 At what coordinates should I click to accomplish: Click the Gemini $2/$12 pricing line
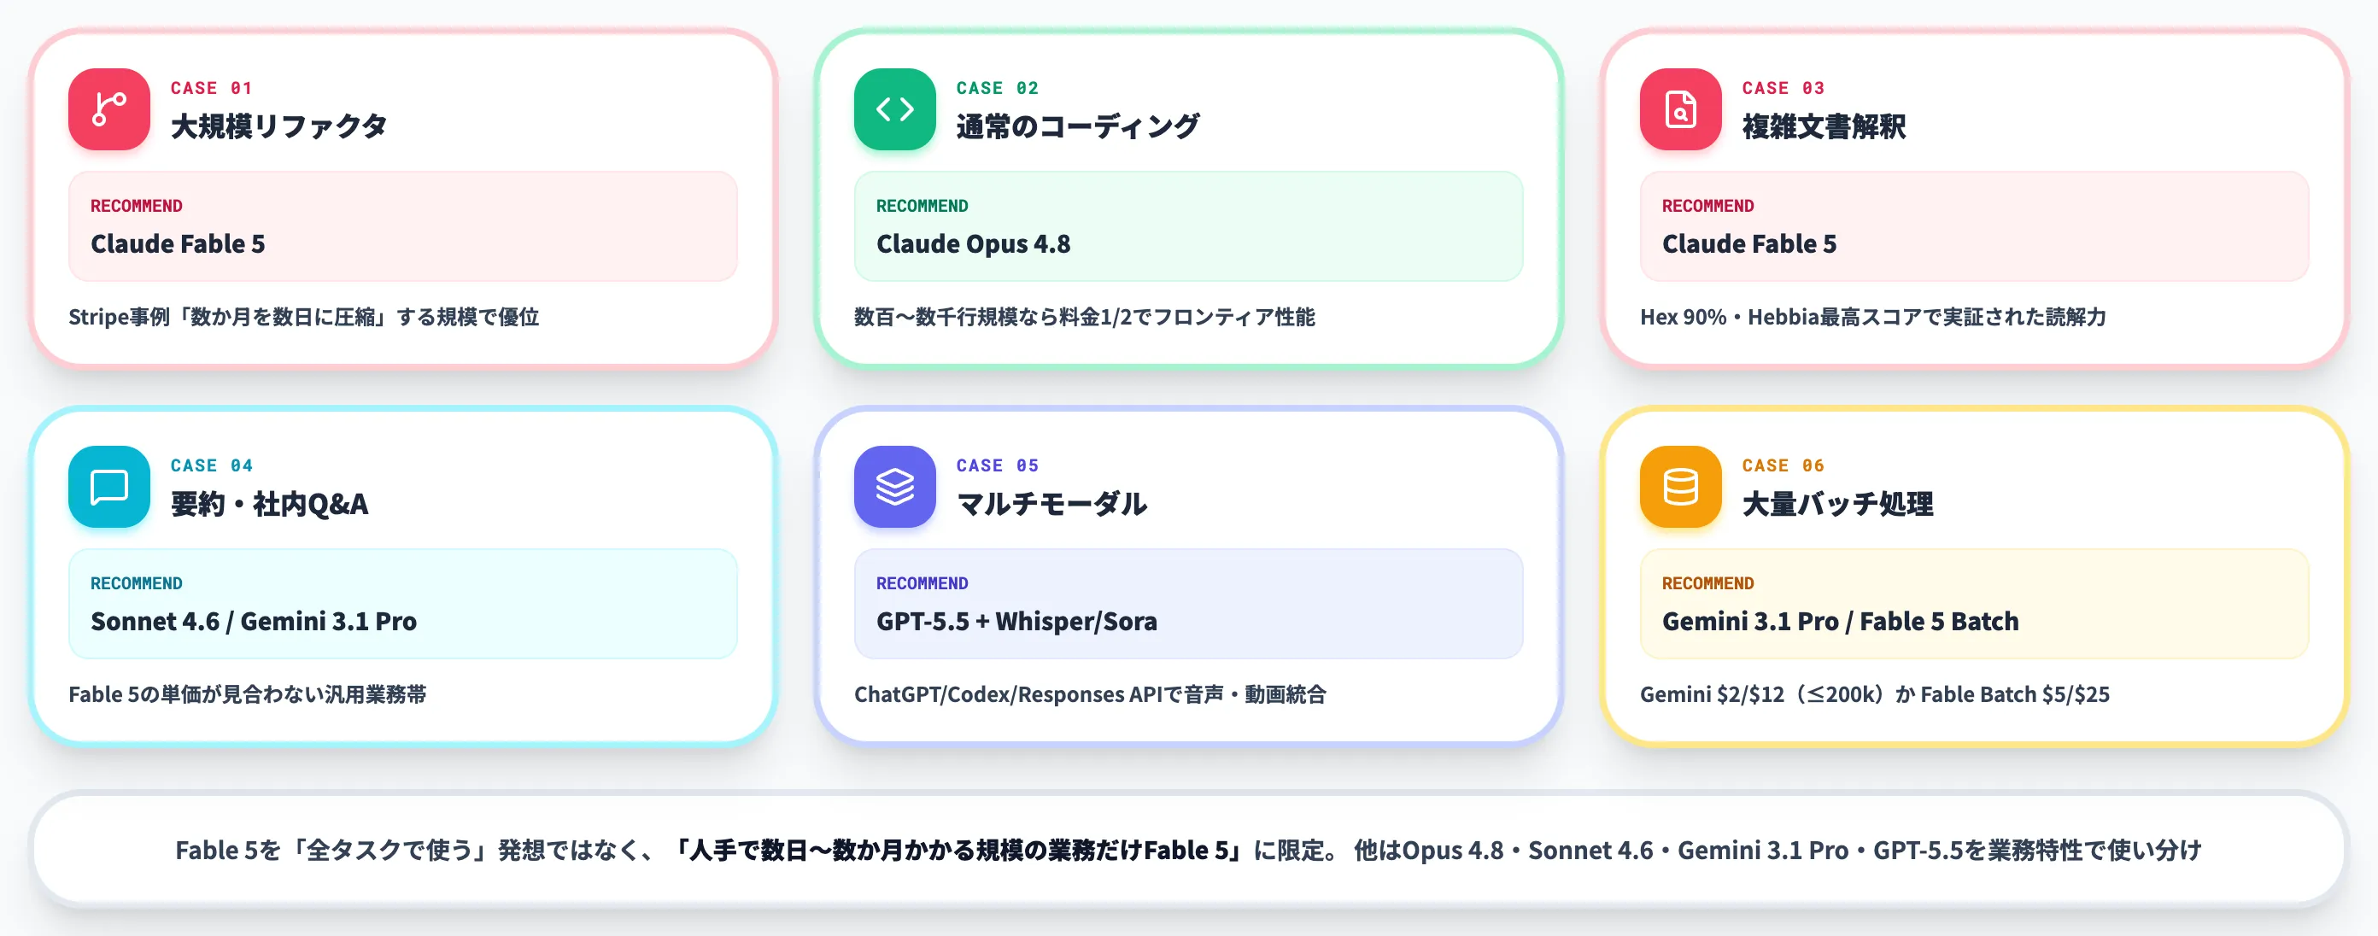point(1875,694)
